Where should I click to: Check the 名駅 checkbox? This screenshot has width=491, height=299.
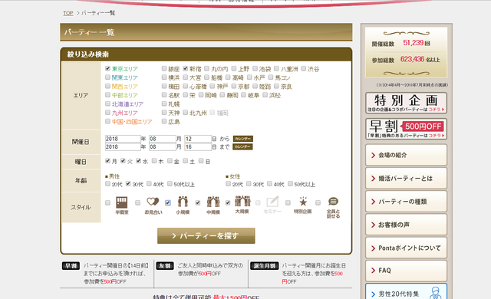[164, 94]
